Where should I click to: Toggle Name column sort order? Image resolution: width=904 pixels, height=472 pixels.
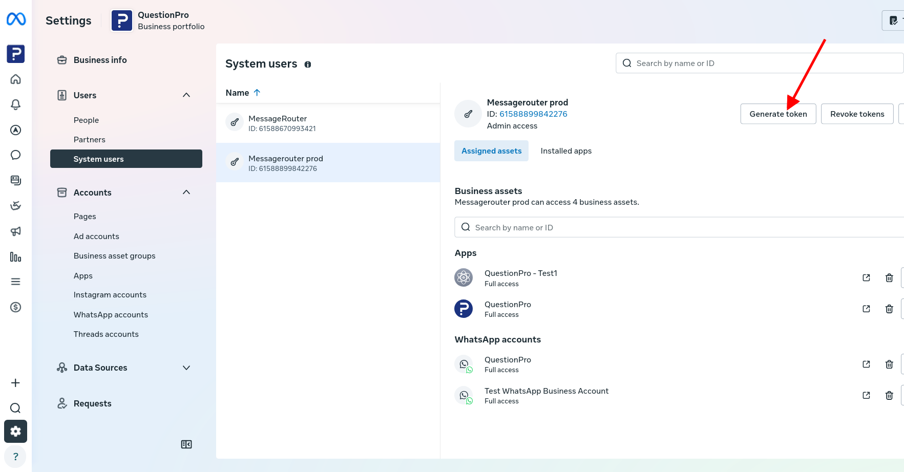pos(243,93)
